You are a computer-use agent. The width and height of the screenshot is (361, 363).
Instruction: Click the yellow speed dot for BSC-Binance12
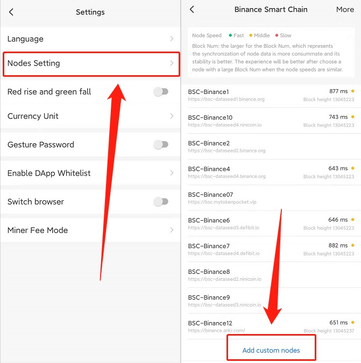point(352,322)
